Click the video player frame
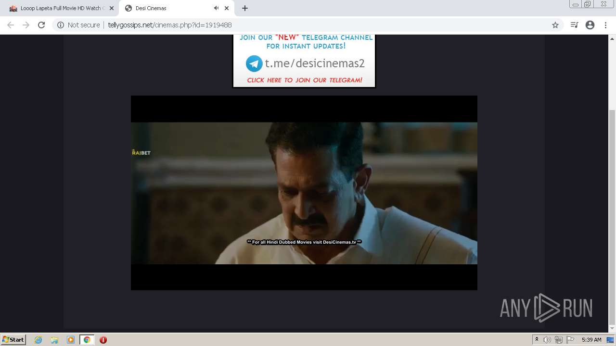This screenshot has height=346, width=616. click(x=304, y=193)
